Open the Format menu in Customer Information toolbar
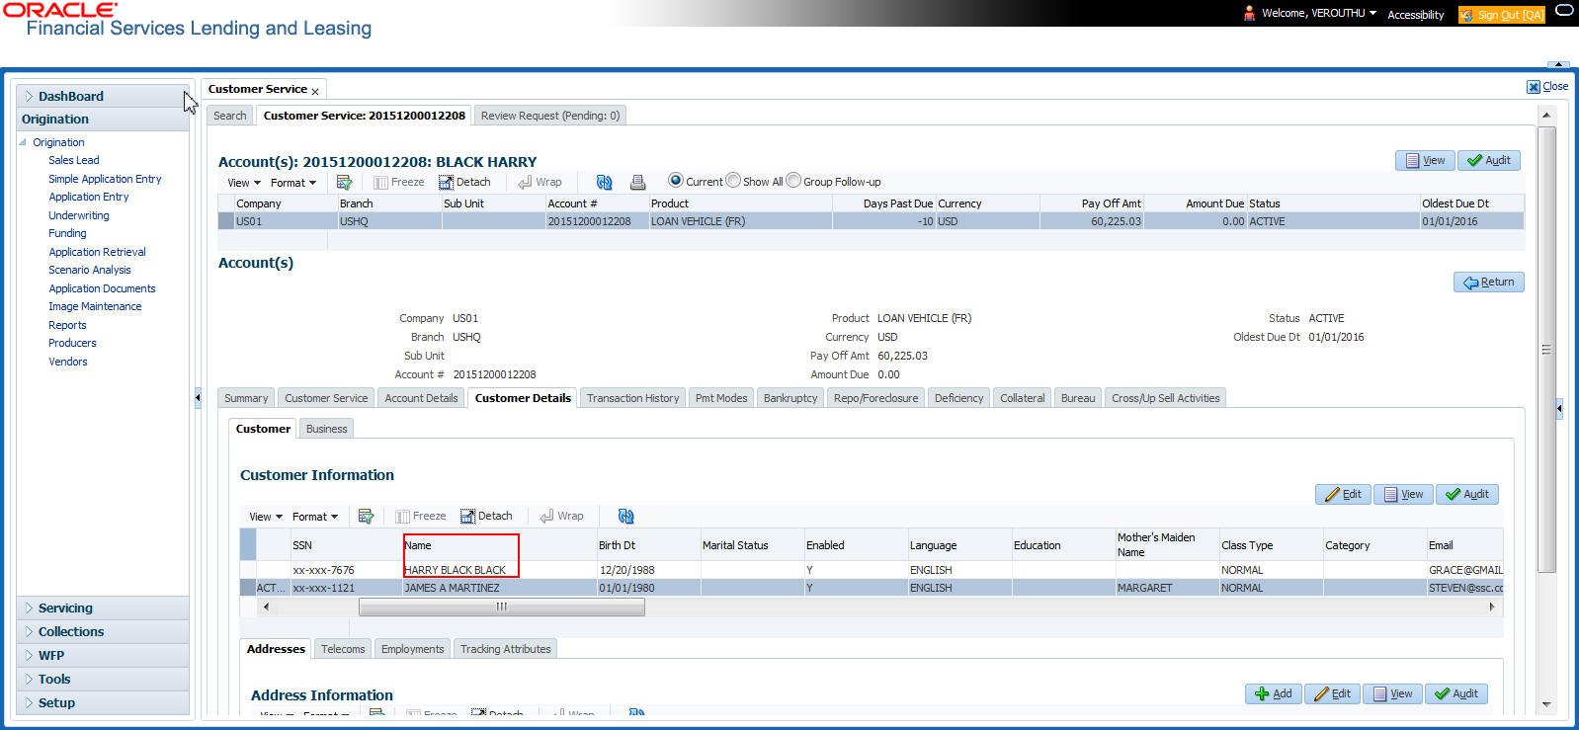 [315, 517]
